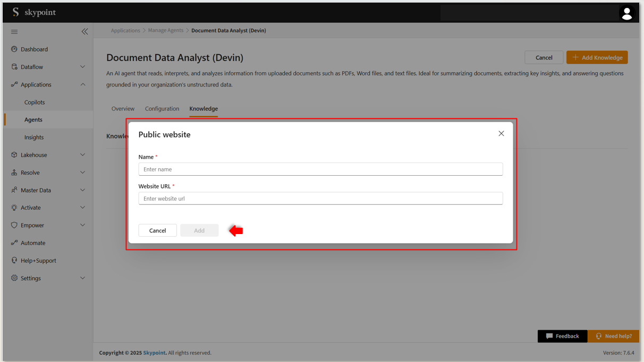This screenshot has width=644, height=362.
Task: Close the Public website dialog
Action: [501, 134]
